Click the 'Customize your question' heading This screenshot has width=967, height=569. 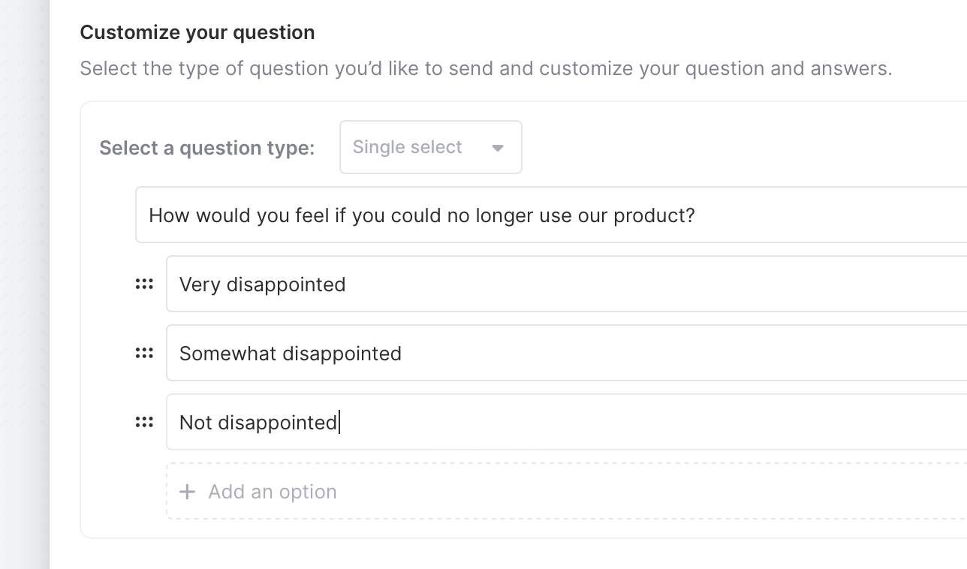(197, 32)
